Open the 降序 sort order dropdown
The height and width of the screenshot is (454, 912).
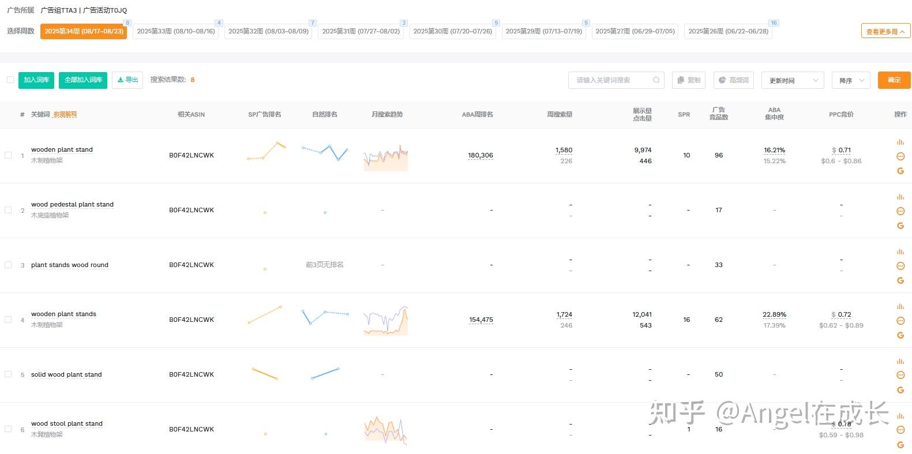(851, 80)
